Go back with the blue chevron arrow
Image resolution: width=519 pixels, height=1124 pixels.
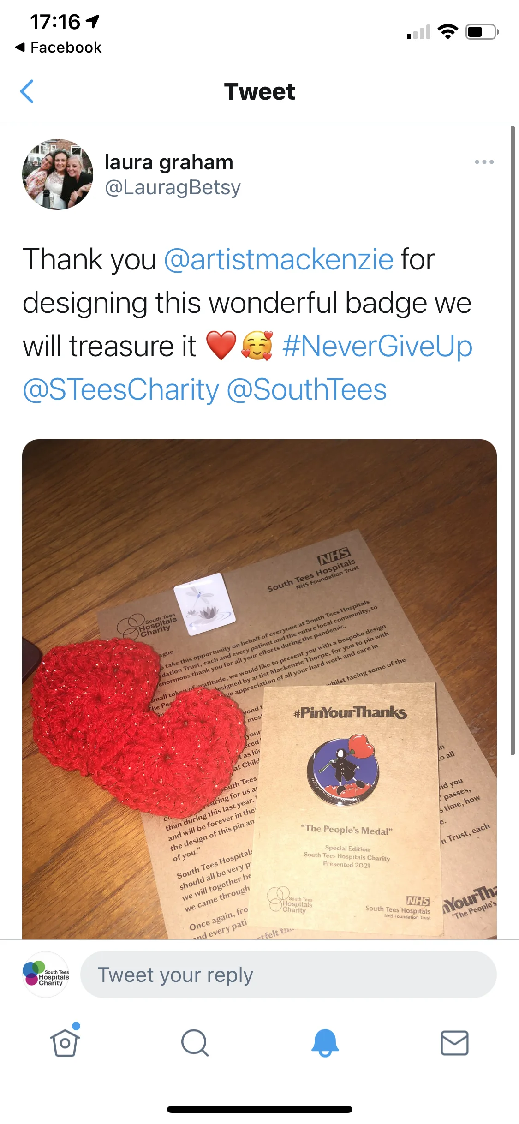(27, 91)
